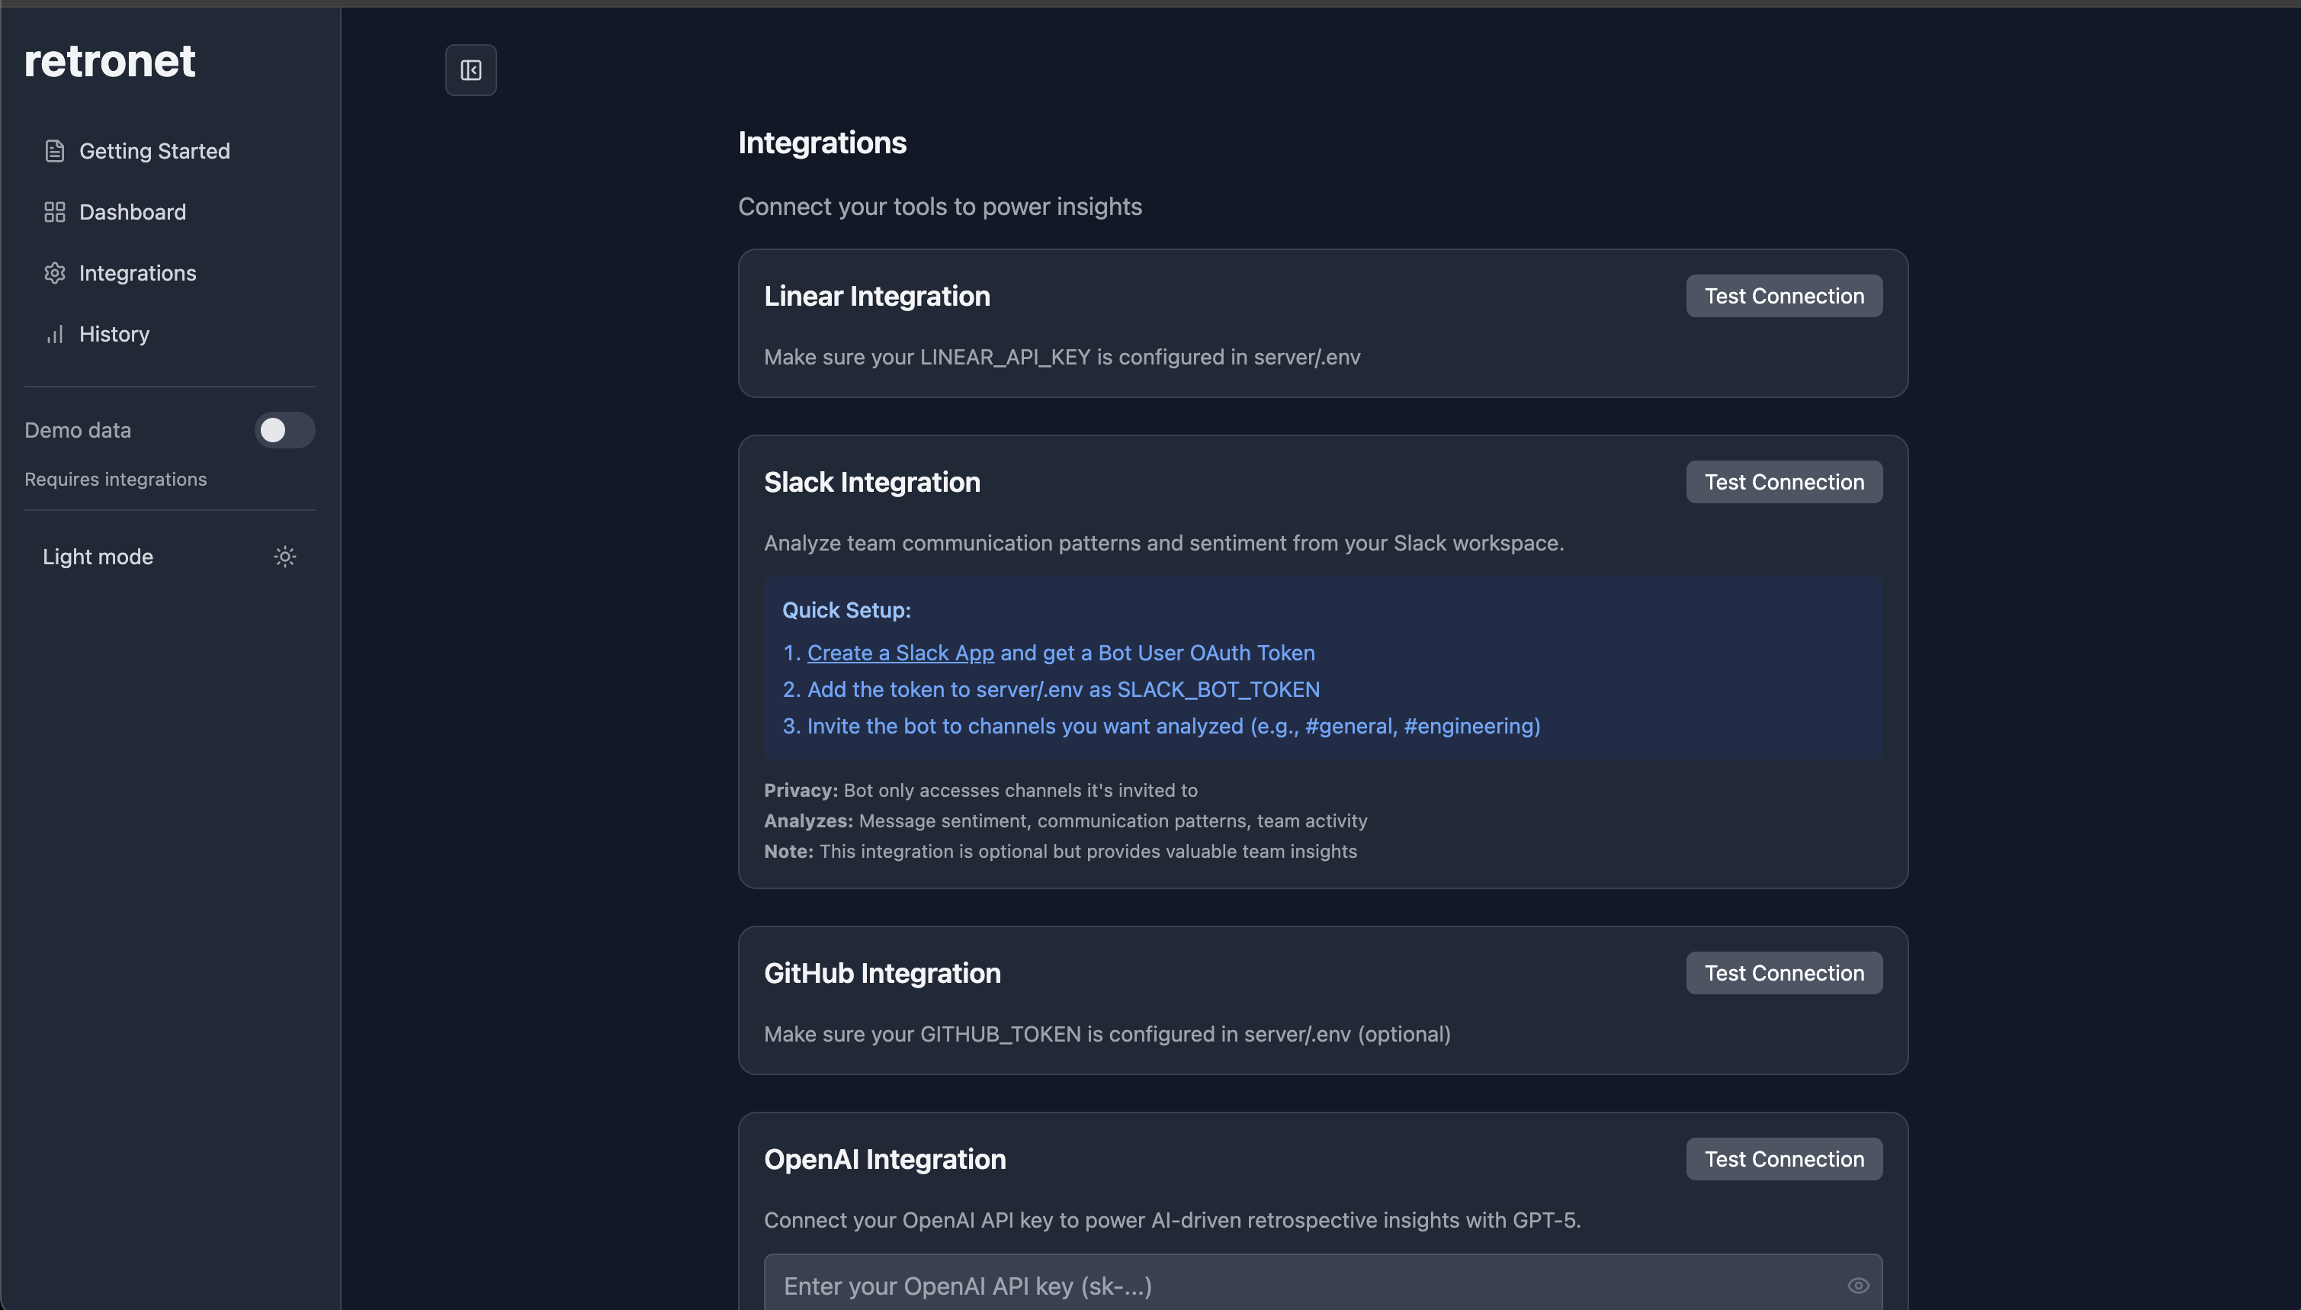Screen dimensions: 2301x1310
Task: Collapse the sidebar panel icon
Action: [x=470, y=70]
